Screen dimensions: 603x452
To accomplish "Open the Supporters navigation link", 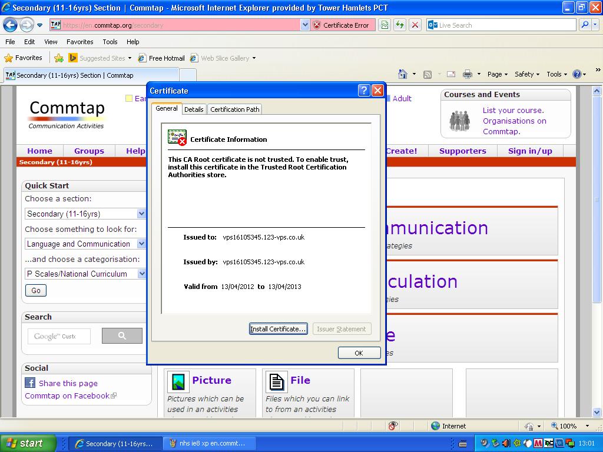I will click(463, 151).
